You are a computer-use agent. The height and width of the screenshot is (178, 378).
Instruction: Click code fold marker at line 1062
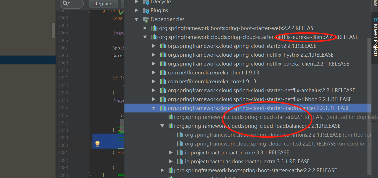[x=90, y=11]
